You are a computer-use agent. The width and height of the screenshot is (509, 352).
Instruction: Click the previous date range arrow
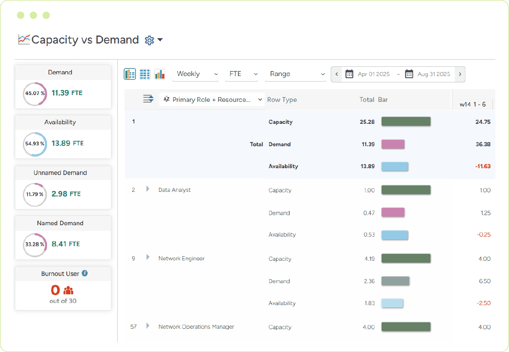pyautogui.click(x=336, y=74)
